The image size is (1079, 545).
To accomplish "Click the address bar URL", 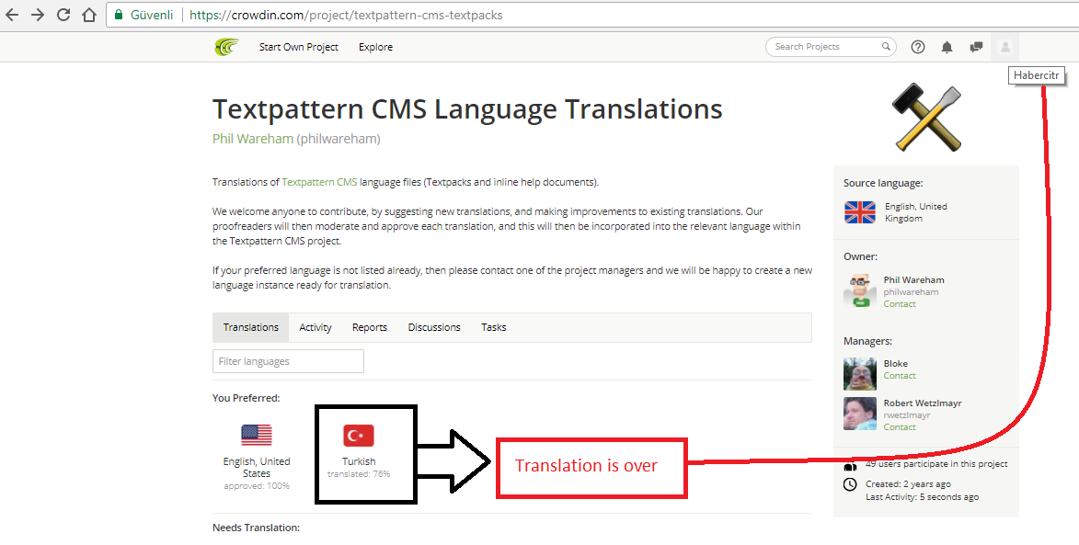I will click(346, 15).
